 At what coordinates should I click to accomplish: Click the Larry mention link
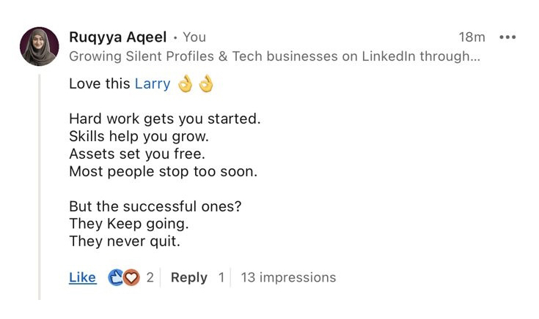(x=152, y=83)
